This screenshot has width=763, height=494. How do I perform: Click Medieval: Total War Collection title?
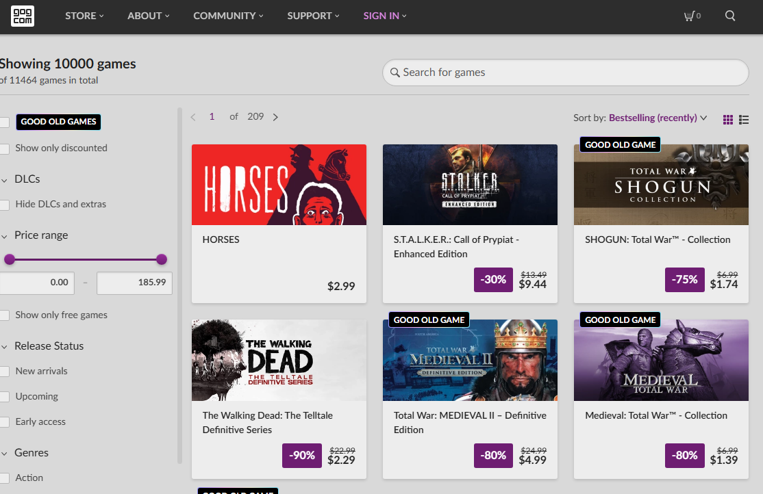click(656, 416)
